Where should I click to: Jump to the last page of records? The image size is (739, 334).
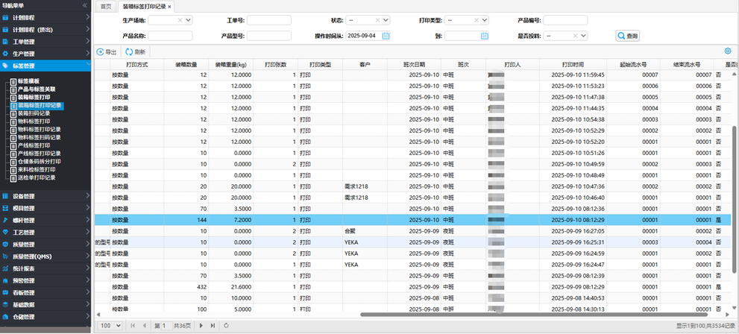[213, 326]
